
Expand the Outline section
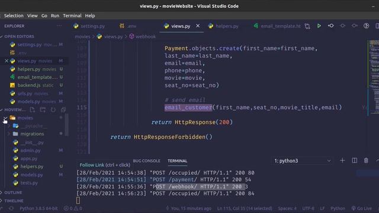click(x=13, y=193)
